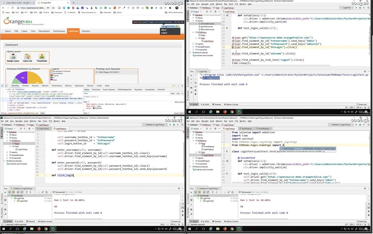Open Edge from taskbar under homePage.py PyCharm window

pos(211,229)
